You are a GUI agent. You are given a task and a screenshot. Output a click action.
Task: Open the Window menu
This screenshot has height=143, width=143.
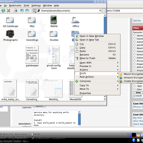(47, 5)
